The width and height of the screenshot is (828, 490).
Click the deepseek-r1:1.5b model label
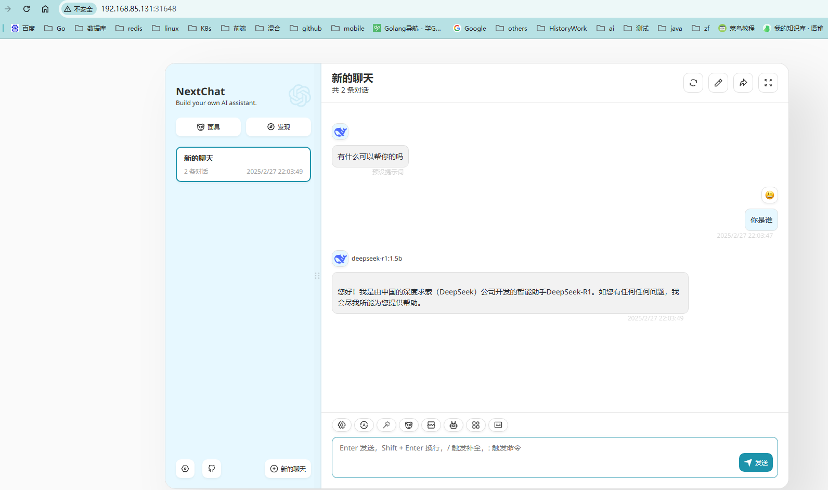377,259
